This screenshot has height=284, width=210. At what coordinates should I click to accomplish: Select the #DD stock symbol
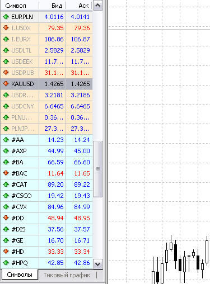click(x=18, y=218)
